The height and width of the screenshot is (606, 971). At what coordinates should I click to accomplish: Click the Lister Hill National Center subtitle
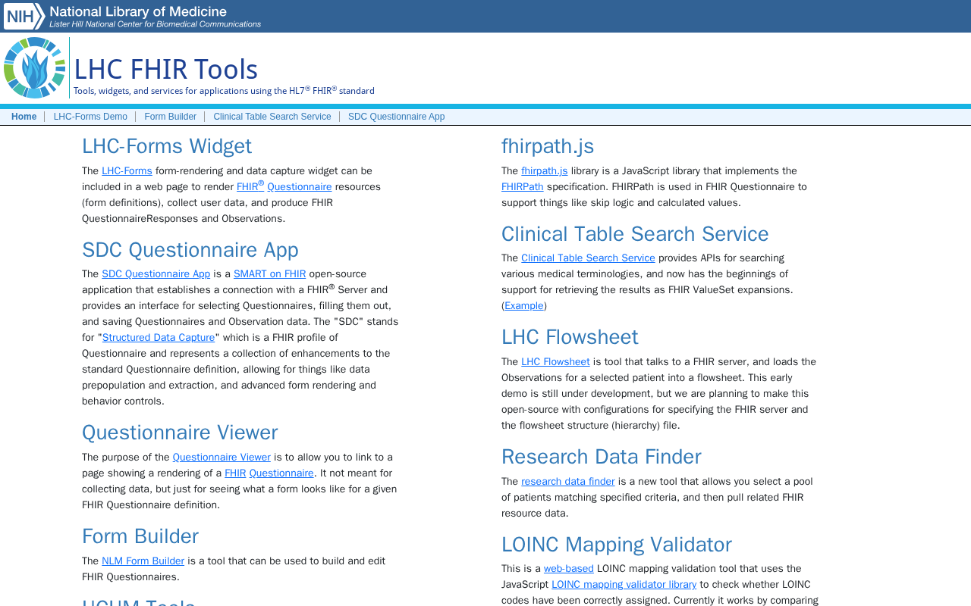(x=156, y=24)
